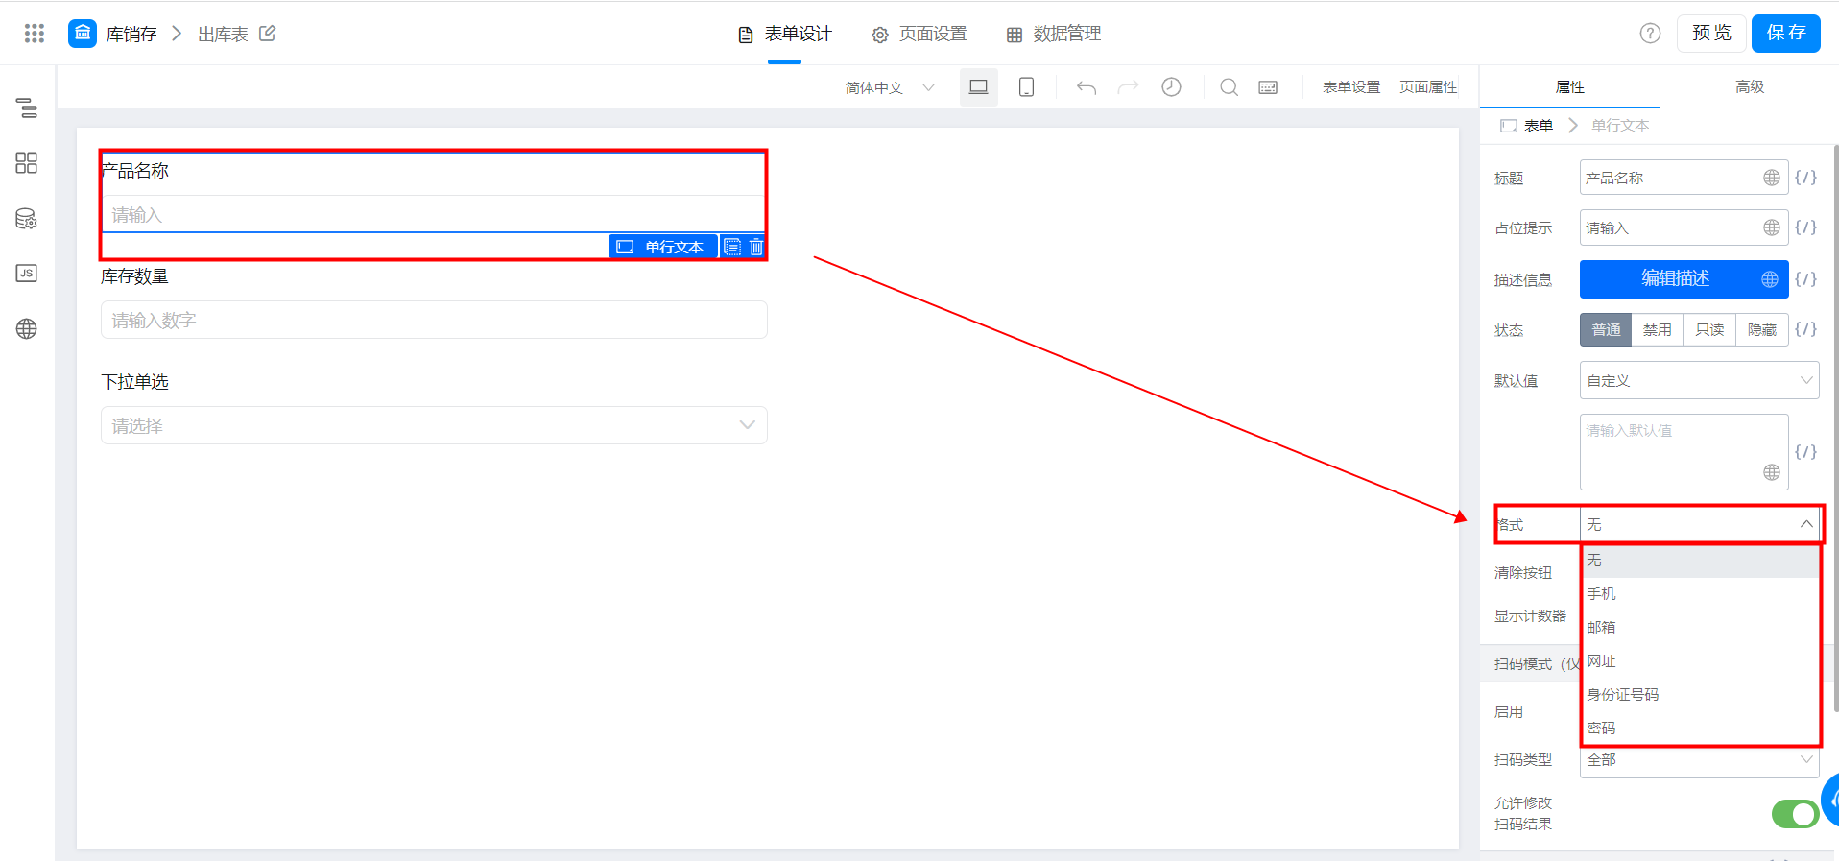Click the 库存数量 number input field
Viewport: 1839px width, 861px height.
434,320
